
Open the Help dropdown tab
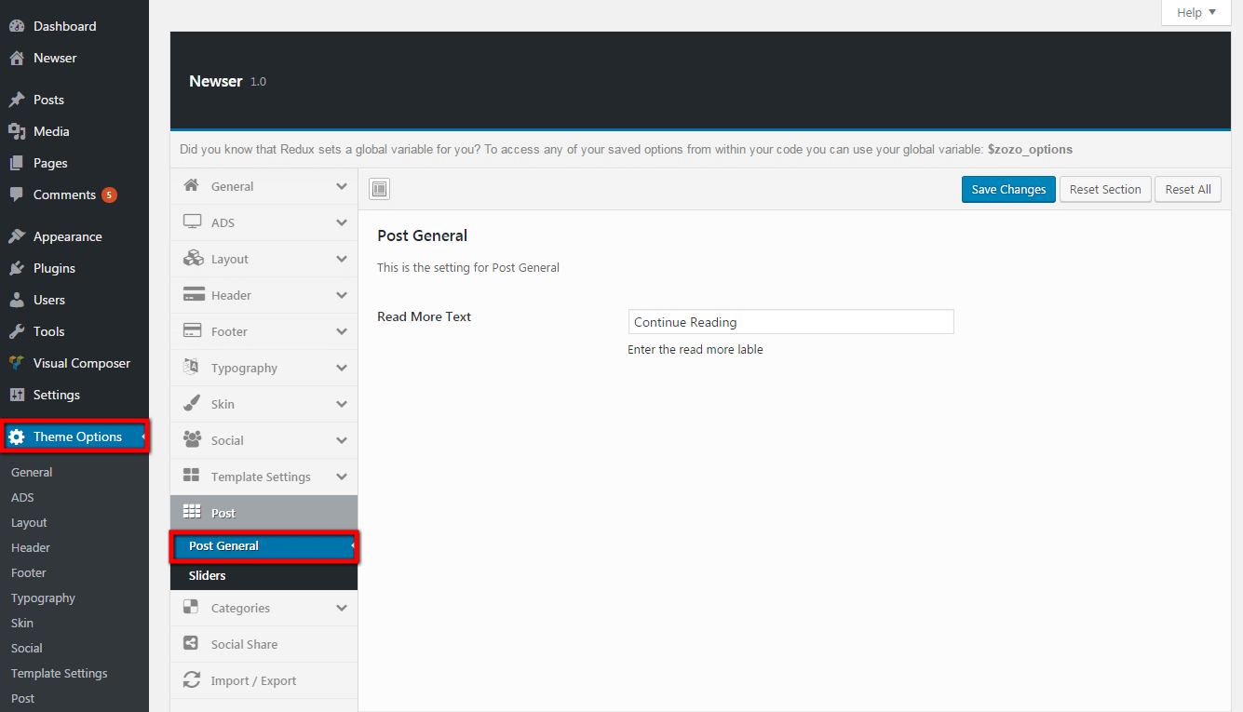coord(1196,13)
